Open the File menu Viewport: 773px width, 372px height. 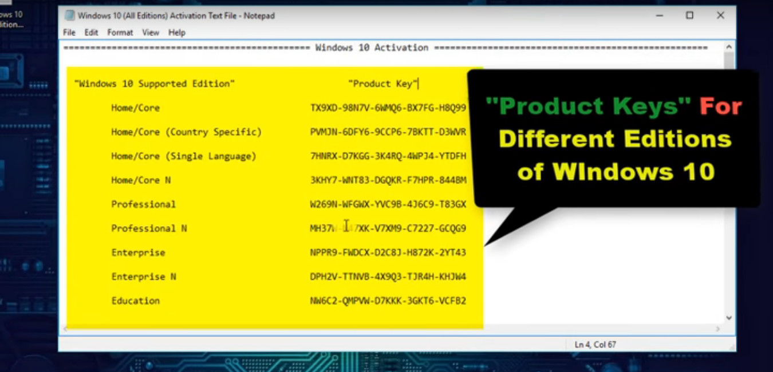click(x=69, y=33)
